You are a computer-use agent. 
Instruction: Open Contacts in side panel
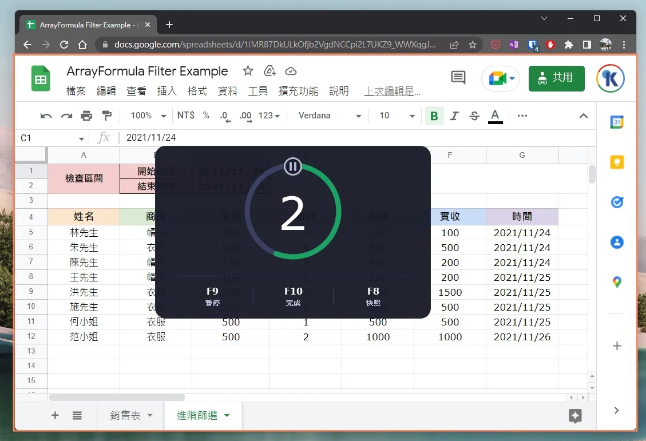[617, 242]
